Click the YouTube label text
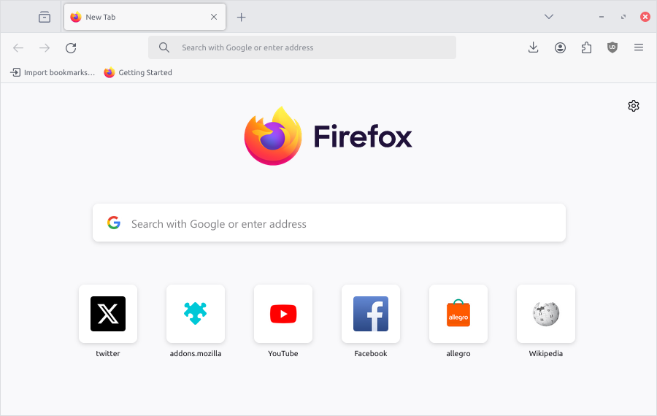The width and height of the screenshot is (657, 416). 283,353
